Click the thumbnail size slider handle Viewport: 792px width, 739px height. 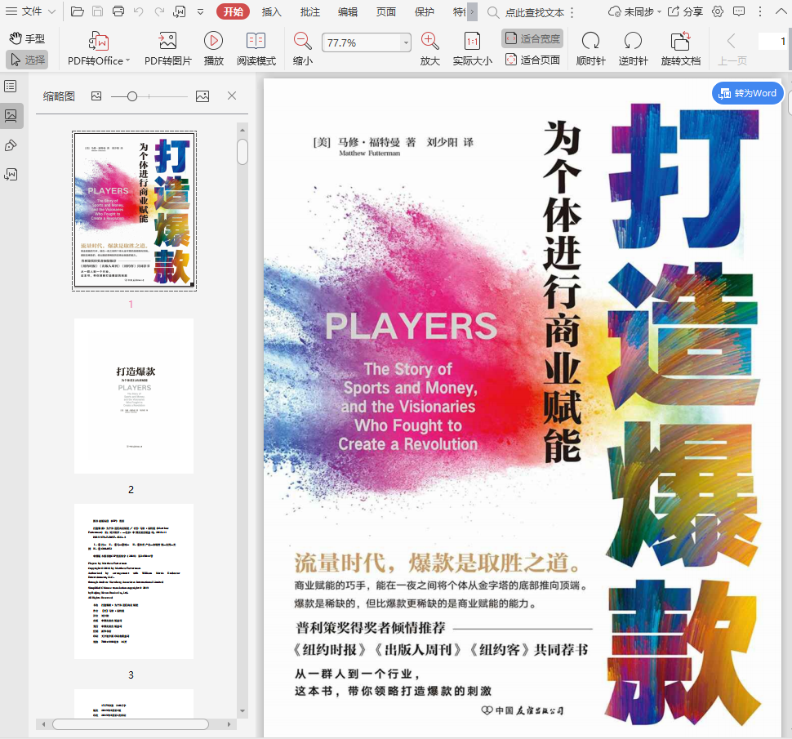pyautogui.click(x=131, y=96)
